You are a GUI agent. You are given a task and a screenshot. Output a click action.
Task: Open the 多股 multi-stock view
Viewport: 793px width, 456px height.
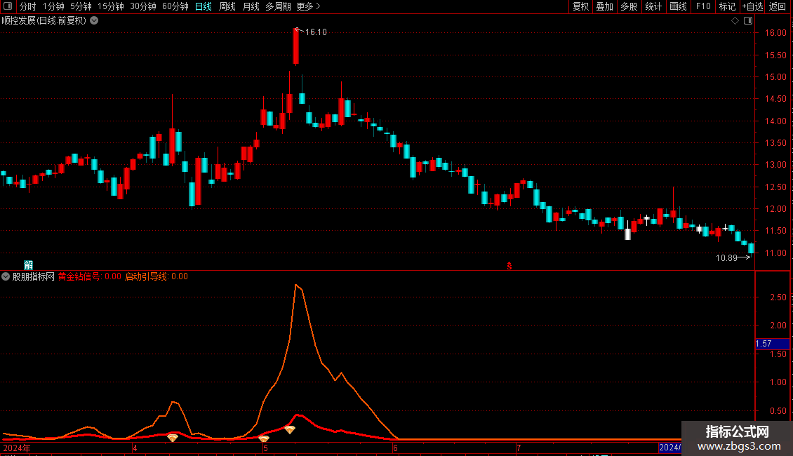click(x=629, y=6)
